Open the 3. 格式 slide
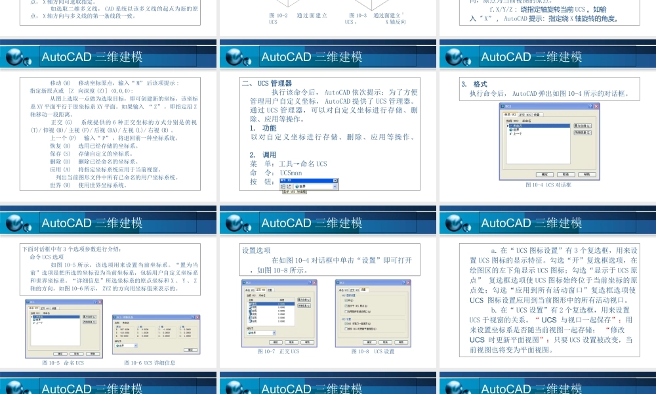 pos(548,120)
